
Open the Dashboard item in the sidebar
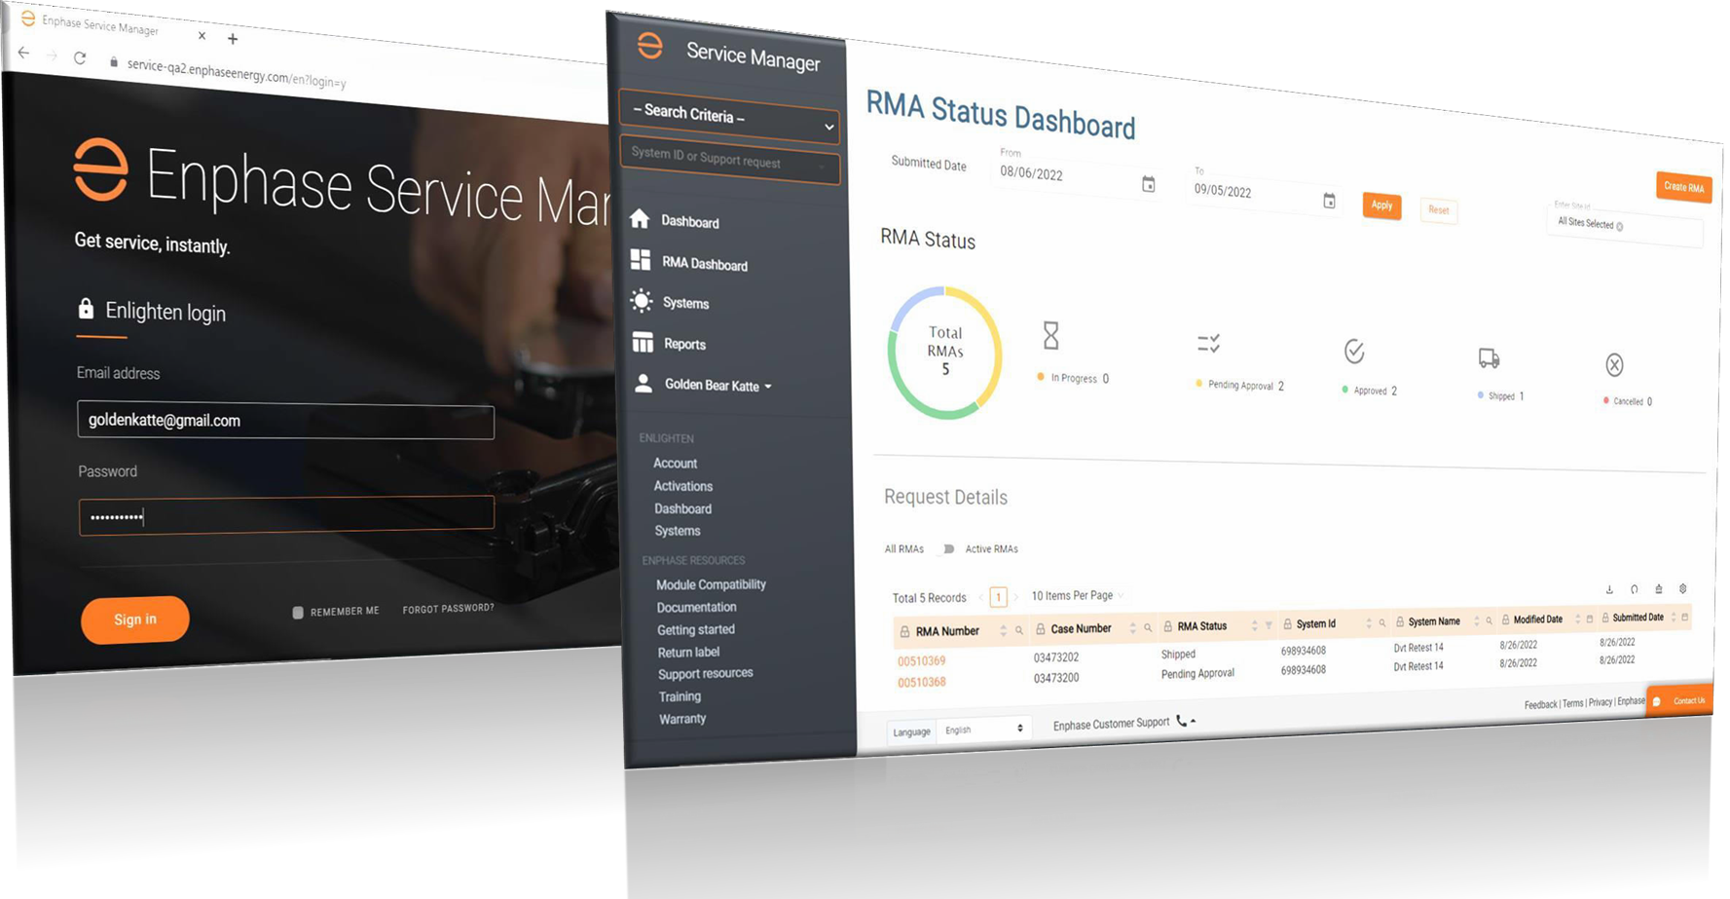[x=690, y=222]
